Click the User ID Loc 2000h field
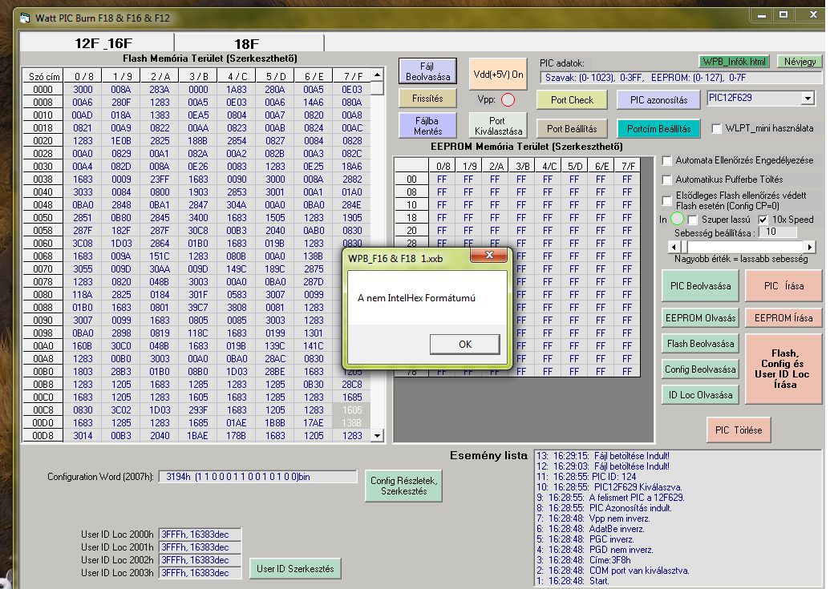Viewport: 830px width, 589px height. point(200,535)
